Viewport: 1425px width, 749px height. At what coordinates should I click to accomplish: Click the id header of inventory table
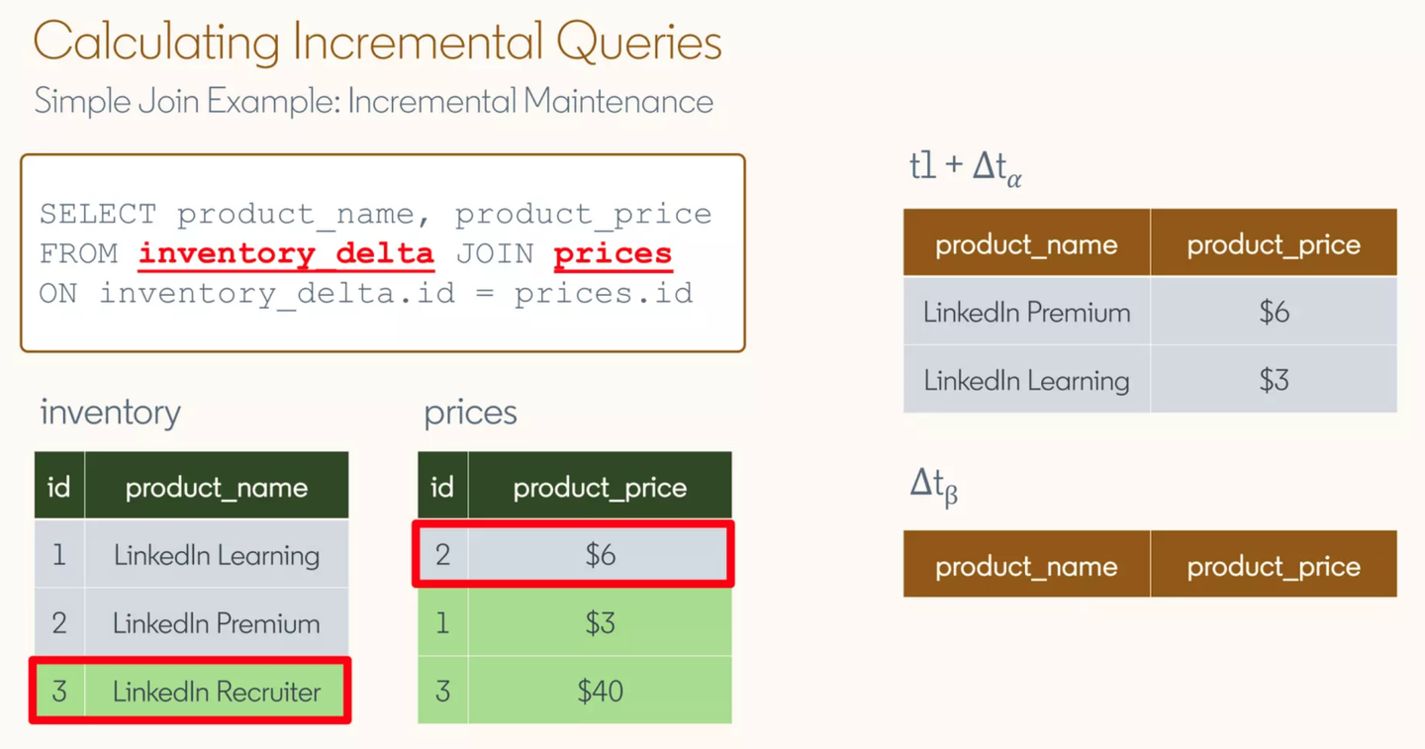tap(59, 486)
